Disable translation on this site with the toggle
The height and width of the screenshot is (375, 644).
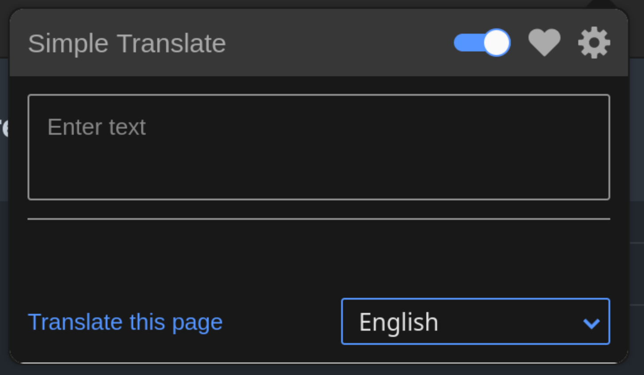[482, 43]
